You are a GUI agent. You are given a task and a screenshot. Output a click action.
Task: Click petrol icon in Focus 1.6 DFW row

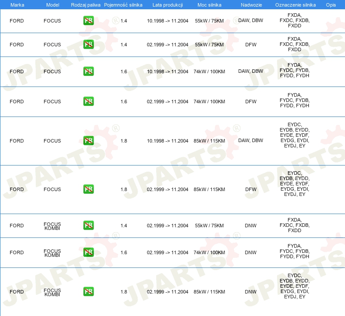[88, 101]
